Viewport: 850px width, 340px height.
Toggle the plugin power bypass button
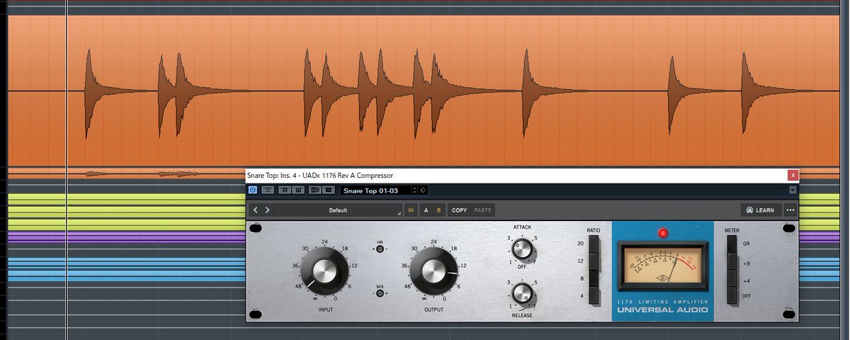click(253, 190)
